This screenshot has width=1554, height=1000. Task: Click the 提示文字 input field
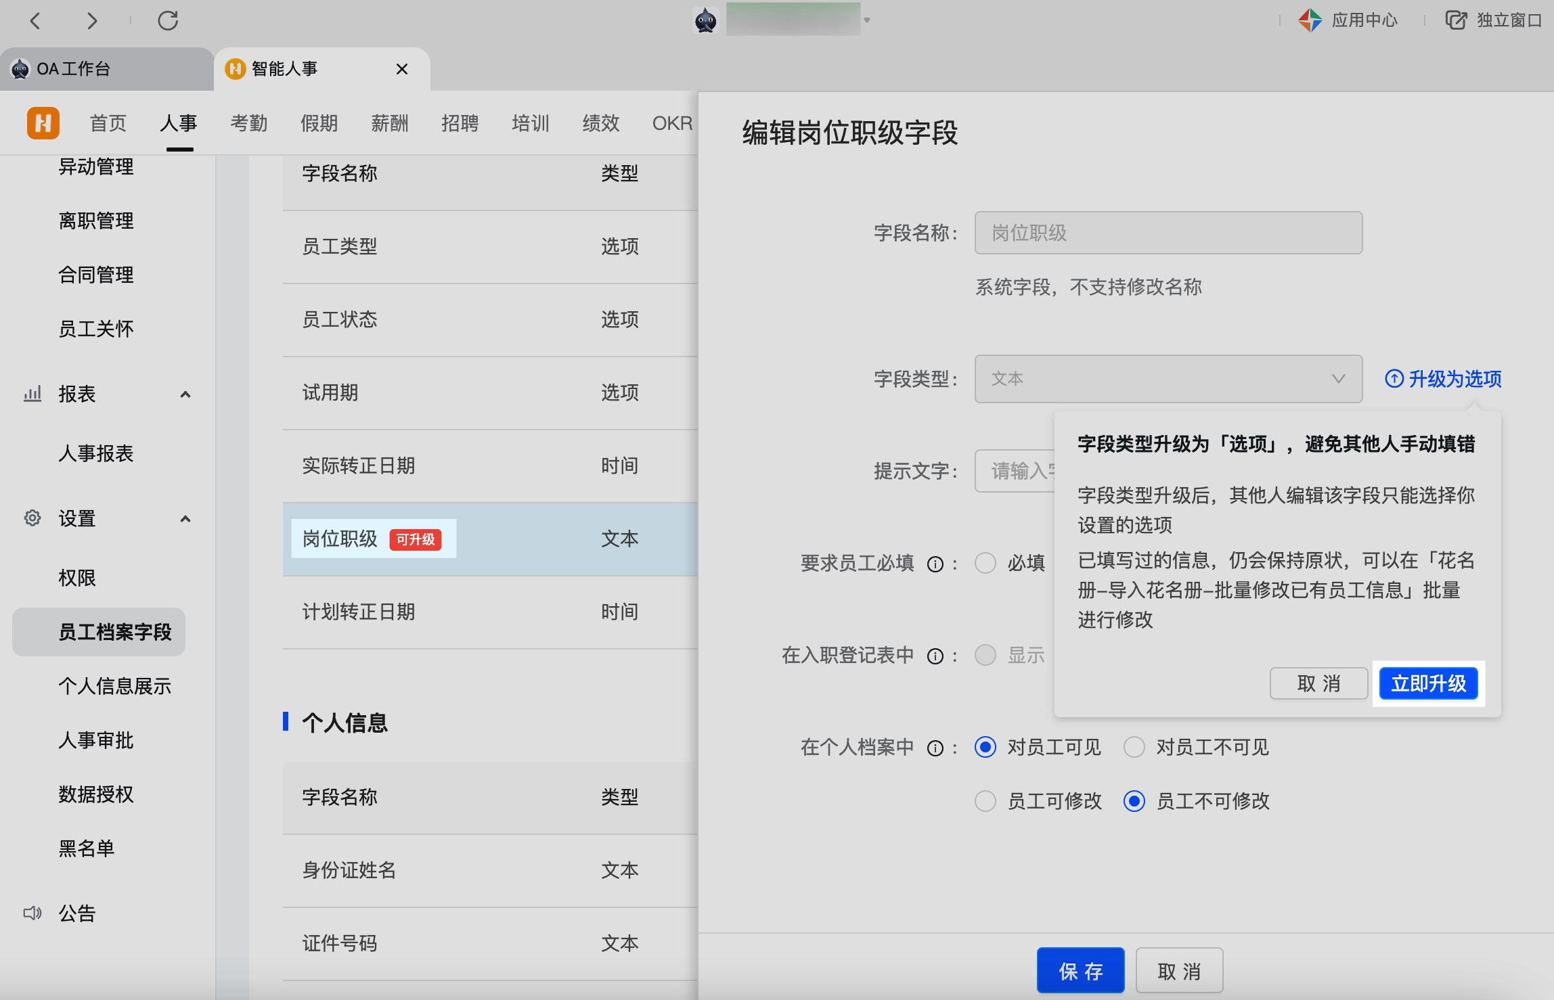(1014, 471)
